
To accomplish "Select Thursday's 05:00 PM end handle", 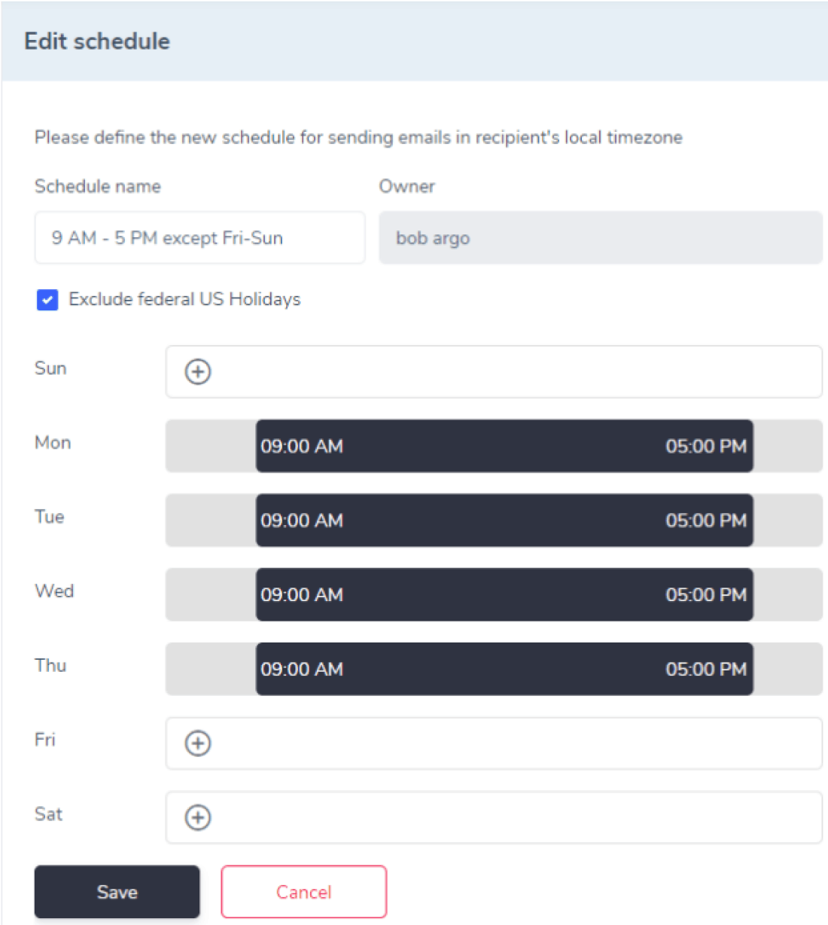I will [705, 669].
